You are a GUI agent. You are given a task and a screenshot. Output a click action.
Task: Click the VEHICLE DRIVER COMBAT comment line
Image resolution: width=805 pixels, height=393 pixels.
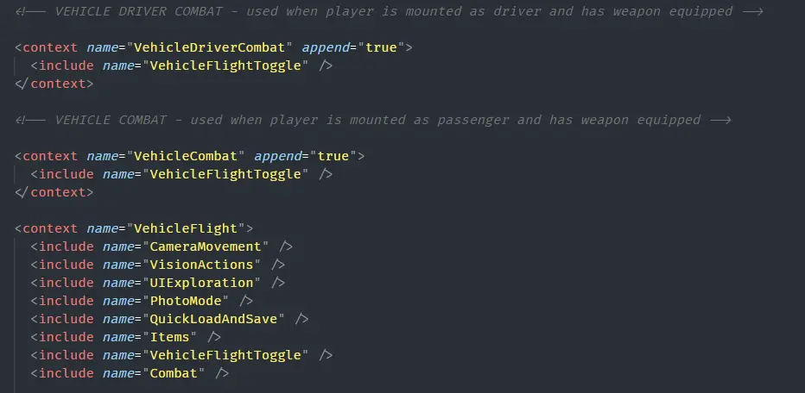(x=390, y=11)
